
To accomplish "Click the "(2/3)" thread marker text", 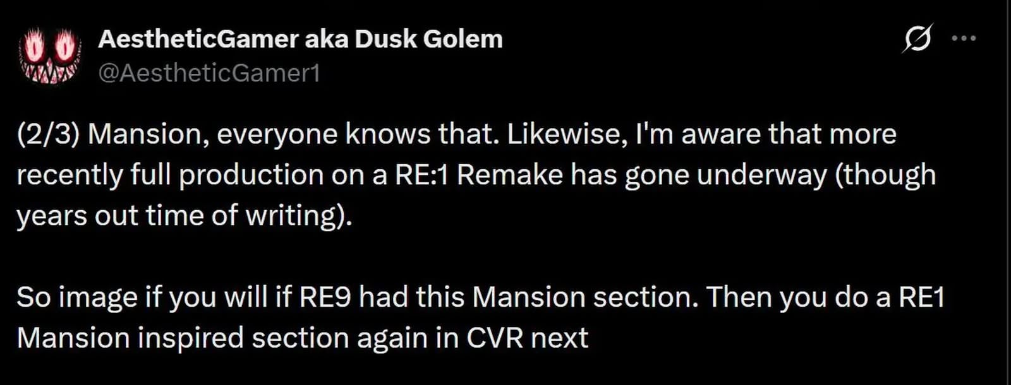I will tap(48, 134).
